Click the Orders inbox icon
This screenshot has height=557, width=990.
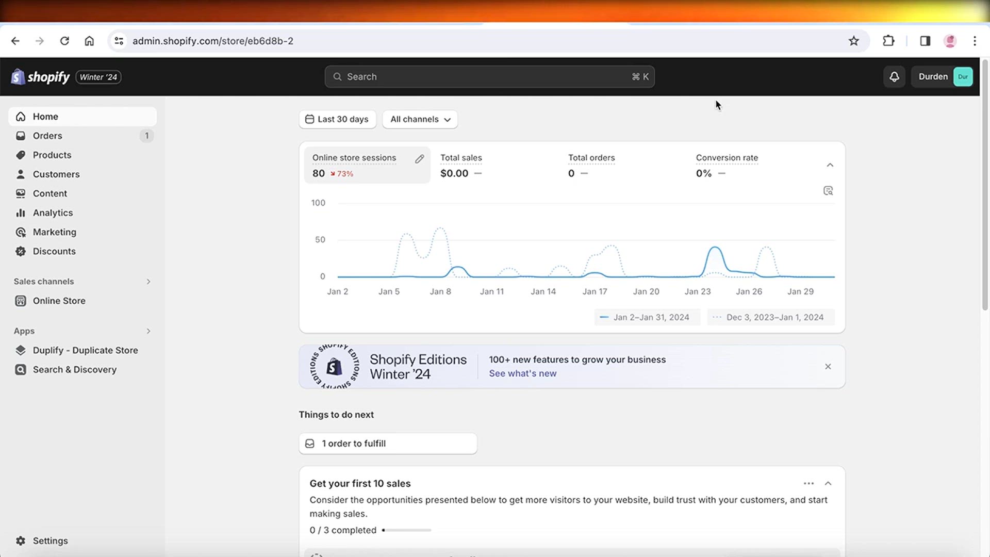pyautogui.click(x=21, y=136)
